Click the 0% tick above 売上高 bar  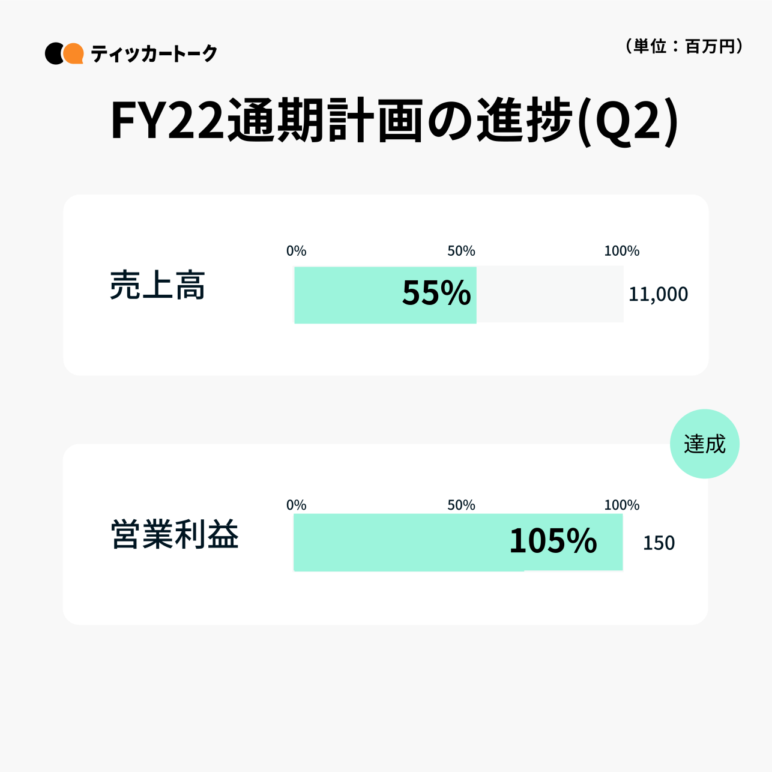(x=296, y=251)
